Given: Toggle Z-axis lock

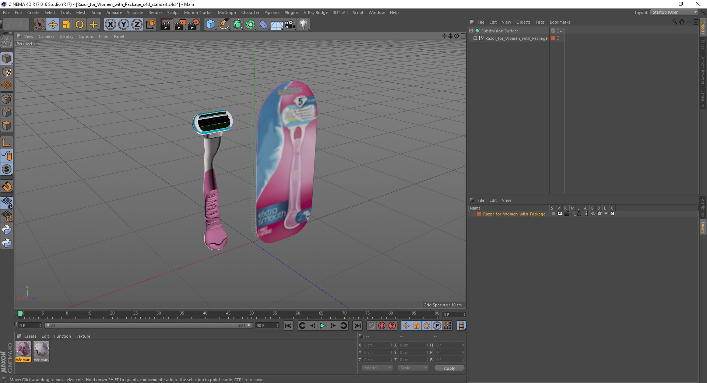Looking at the screenshot, I should pyautogui.click(x=137, y=25).
